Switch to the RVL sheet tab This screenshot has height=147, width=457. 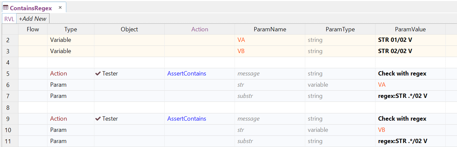click(x=9, y=19)
